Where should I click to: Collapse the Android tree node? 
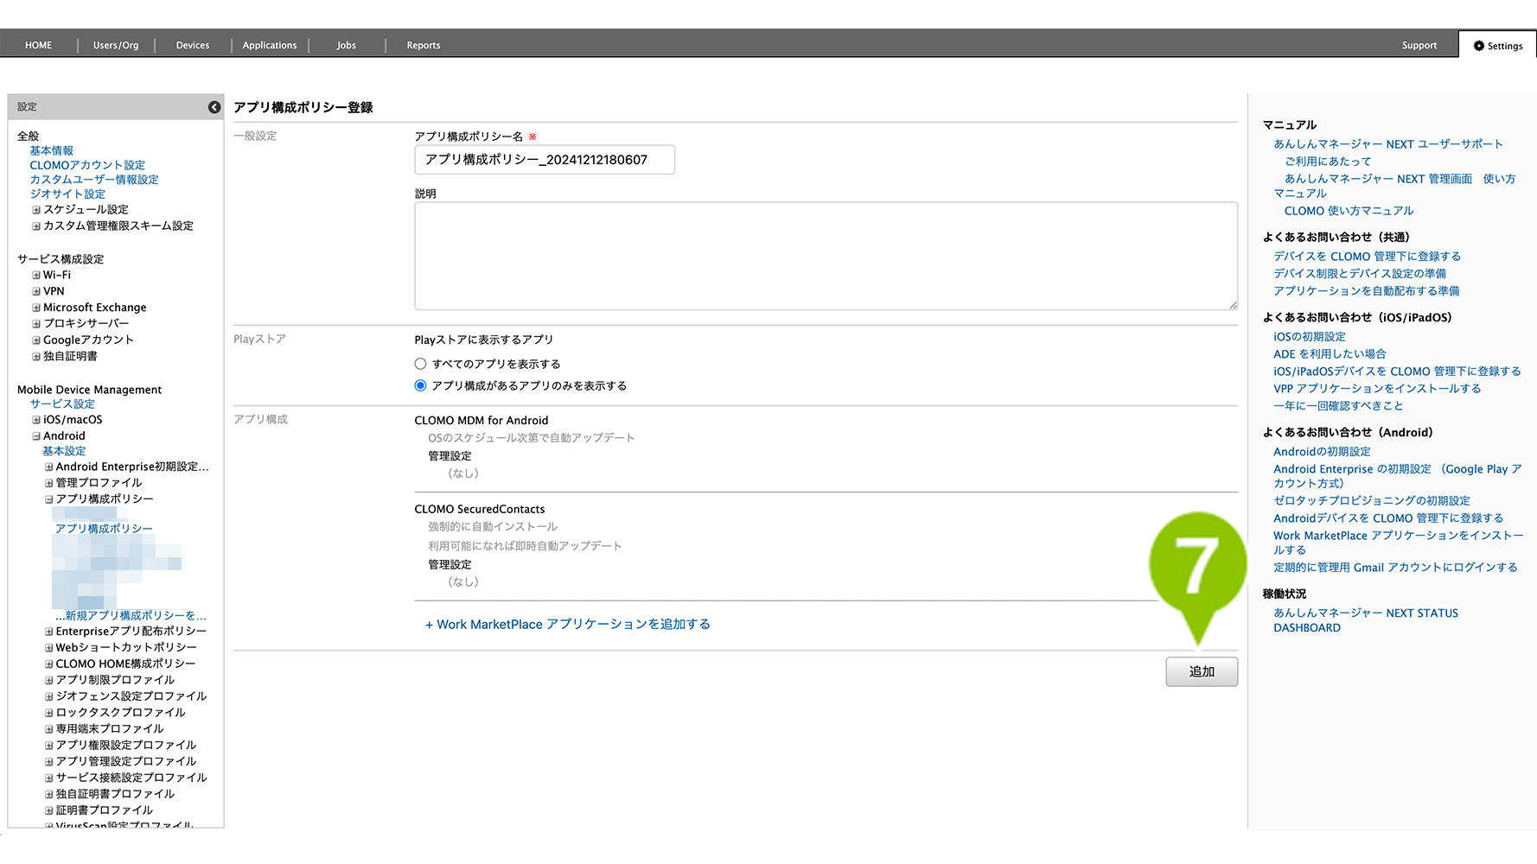[x=36, y=436]
